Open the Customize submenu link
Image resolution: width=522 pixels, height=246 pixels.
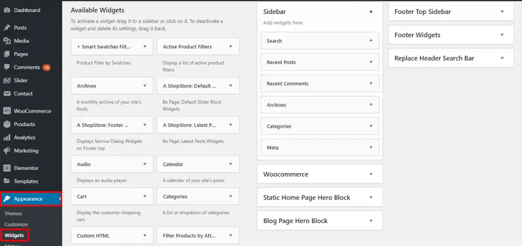click(16, 225)
